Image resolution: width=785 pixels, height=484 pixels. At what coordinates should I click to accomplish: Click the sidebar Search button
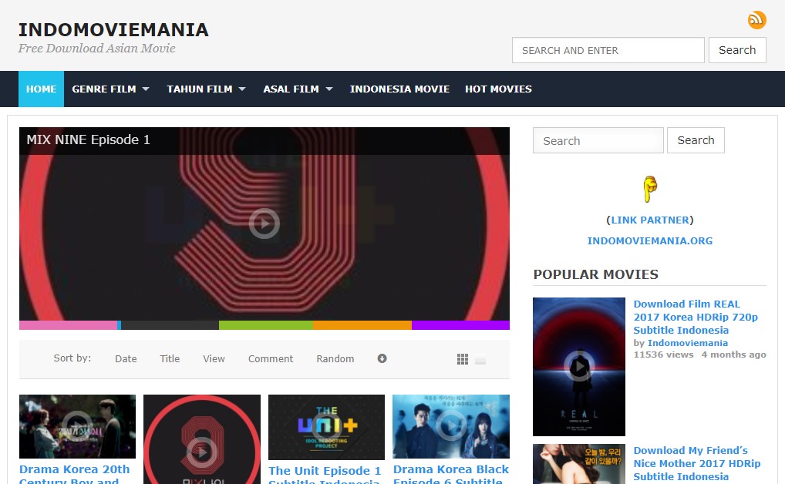[696, 140]
